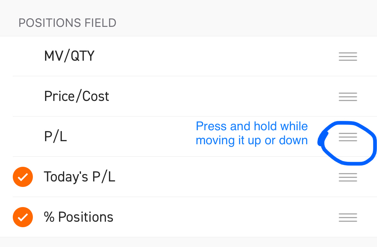Click the gray area below % Positions row

(x=188, y=242)
